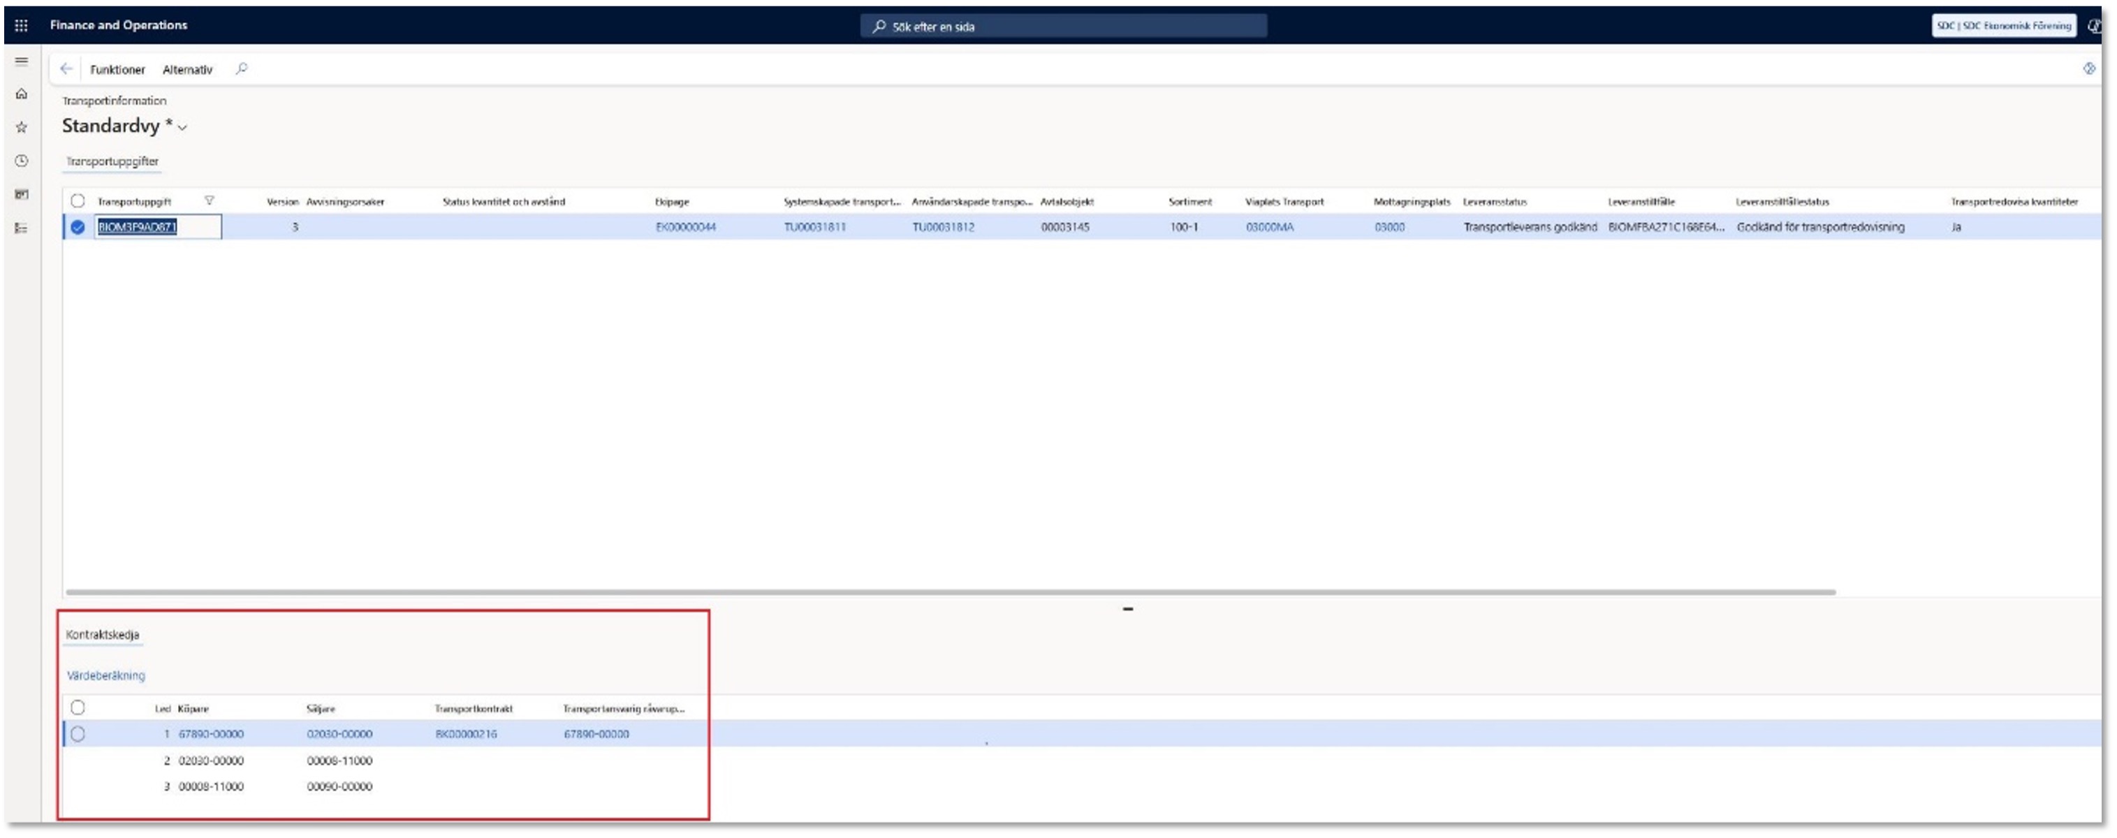Click the Värdeberäkning link
2117x838 pixels.
[106, 676]
